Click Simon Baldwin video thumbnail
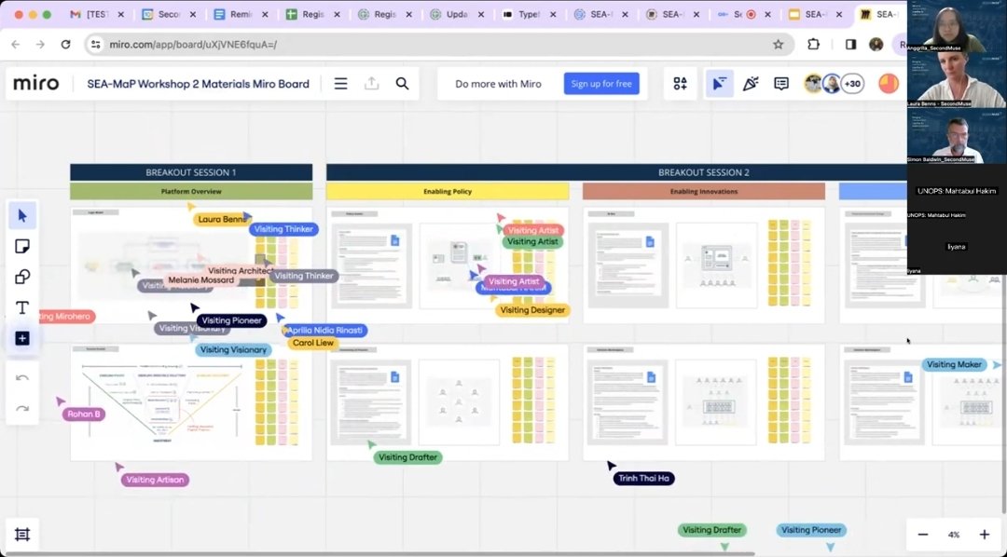This screenshot has width=1007, height=557. [957, 135]
